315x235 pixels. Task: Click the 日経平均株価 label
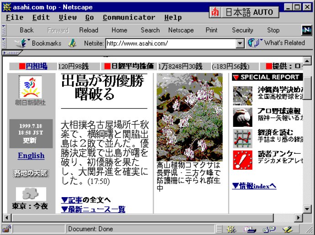click(x=132, y=66)
